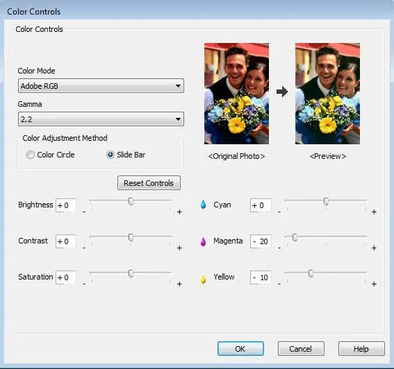Click the "Magenta" label text

click(x=228, y=241)
